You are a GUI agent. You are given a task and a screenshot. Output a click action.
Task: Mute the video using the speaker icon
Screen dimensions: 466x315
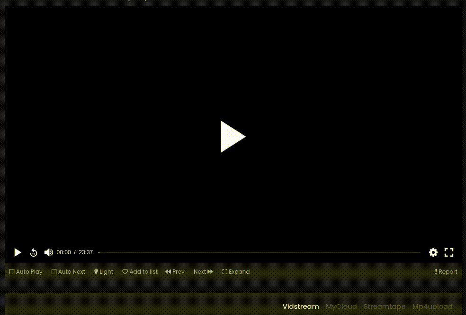coord(48,252)
